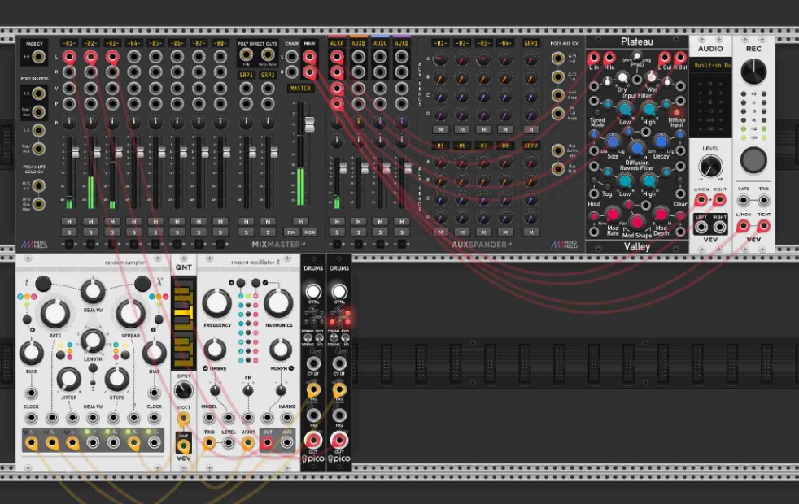799x504 pixels.
Task: Click the QNT quantizer note display
Action: pos(183,321)
